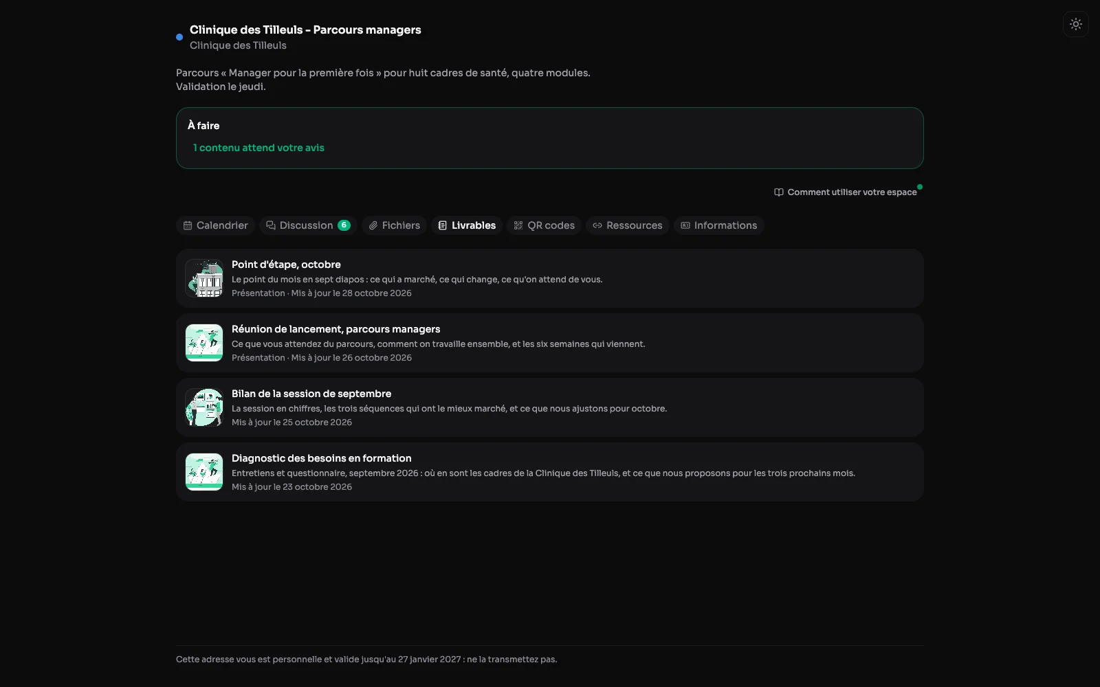Viewport: 1100px width, 687px height.
Task: Open the 'Point d'étape, octobre' deliverable
Action: tap(550, 278)
